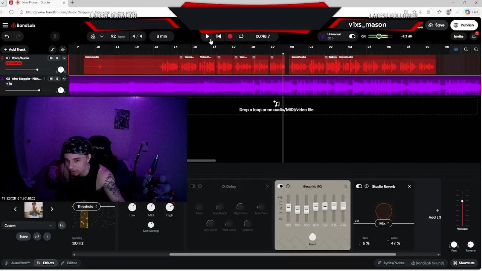Screen dimensions: 482x271
Task: Enable the D-Delay effect switch
Action: point(192,186)
